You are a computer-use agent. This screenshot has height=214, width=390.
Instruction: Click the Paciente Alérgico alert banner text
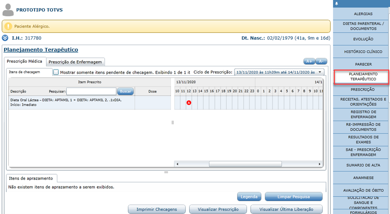32,27
